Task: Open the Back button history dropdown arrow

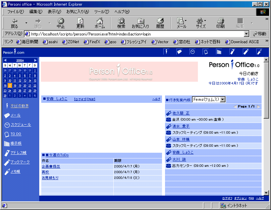Action: (x=26, y=23)
